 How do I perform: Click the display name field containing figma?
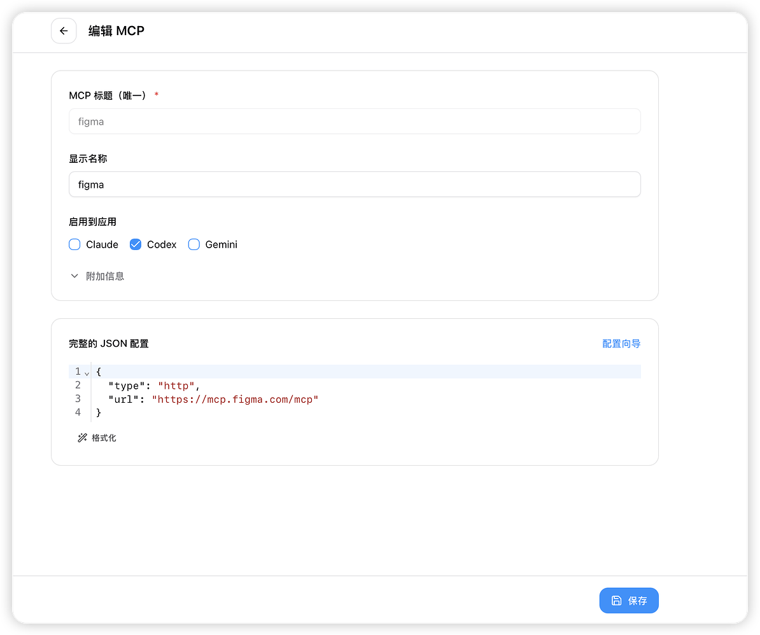[x=355, y=184]
